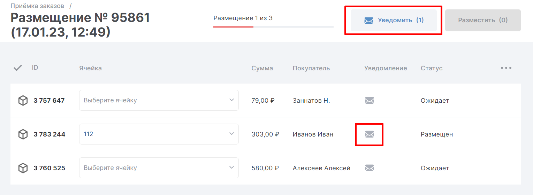Select order ID 3 783 244
This screenshot has height=195, width=533.
click(x=50, y=134)
